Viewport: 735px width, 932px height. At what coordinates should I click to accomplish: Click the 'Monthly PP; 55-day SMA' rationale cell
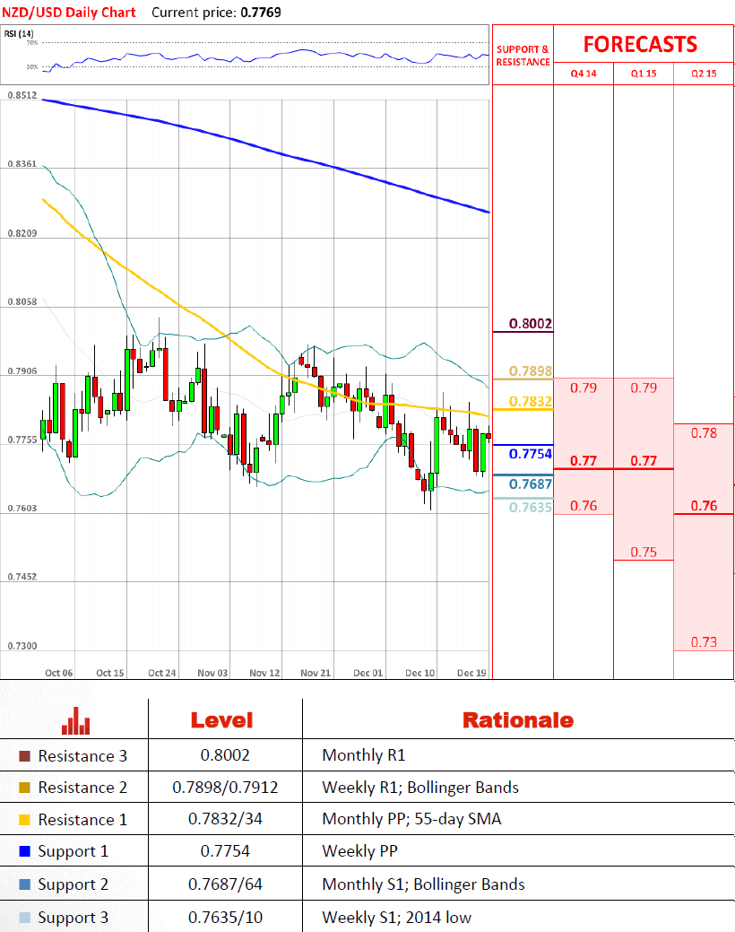pos(411,819)
